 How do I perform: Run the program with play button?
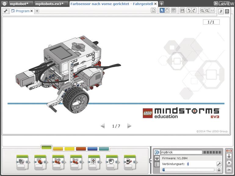[x=229, y=163]
